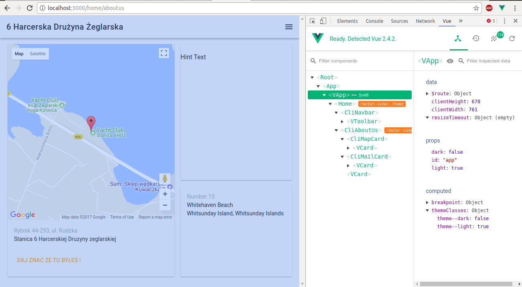
Task: Activate fullscreen mode on the map
Action: (164, 53)
